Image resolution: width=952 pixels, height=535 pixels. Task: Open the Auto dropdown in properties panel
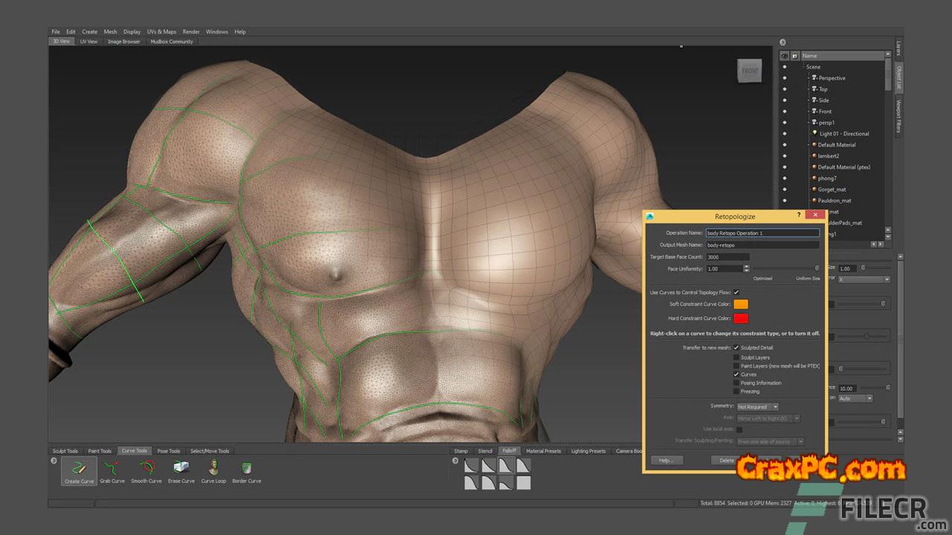pos(854,398)
